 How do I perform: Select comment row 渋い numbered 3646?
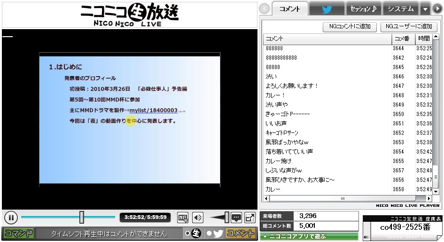(348, 77)
